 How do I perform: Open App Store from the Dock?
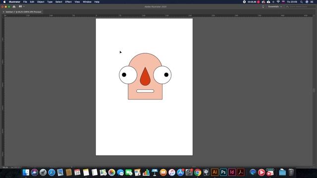[180, 173]
